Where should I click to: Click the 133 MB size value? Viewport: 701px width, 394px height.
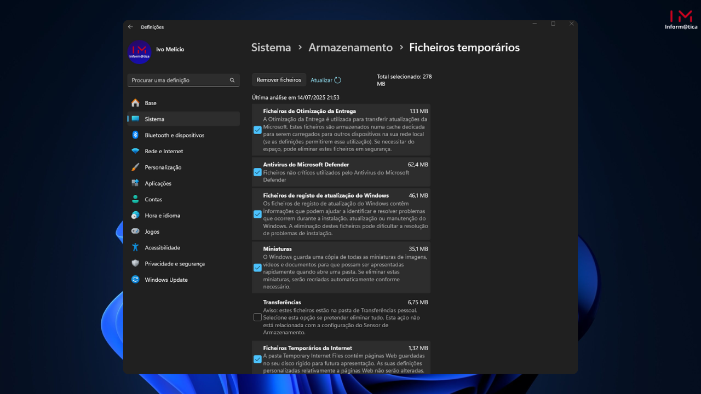[419, 111]
